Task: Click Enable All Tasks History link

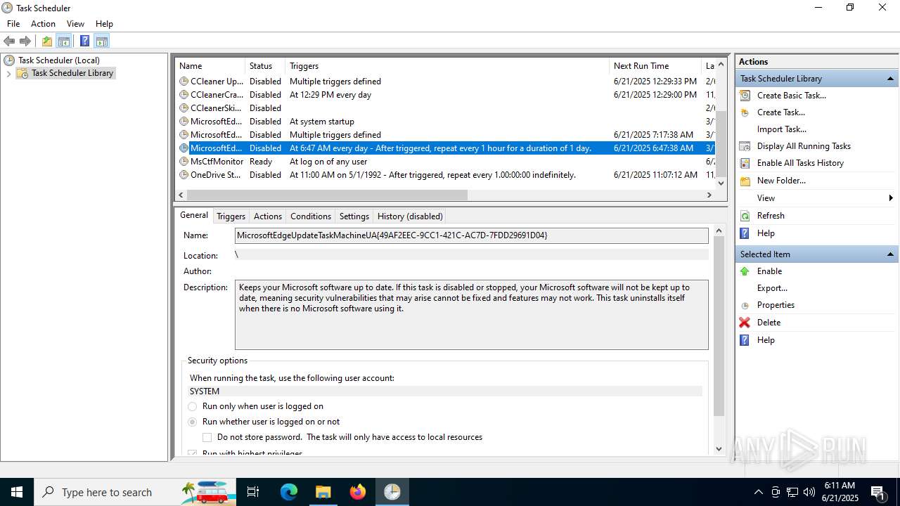Action: click(x=800, y=163)
